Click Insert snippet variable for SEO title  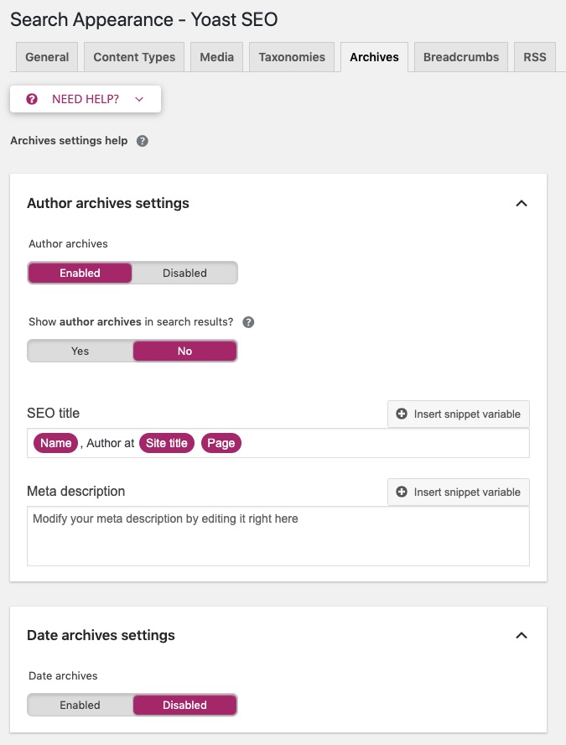[x=458, y=414]
